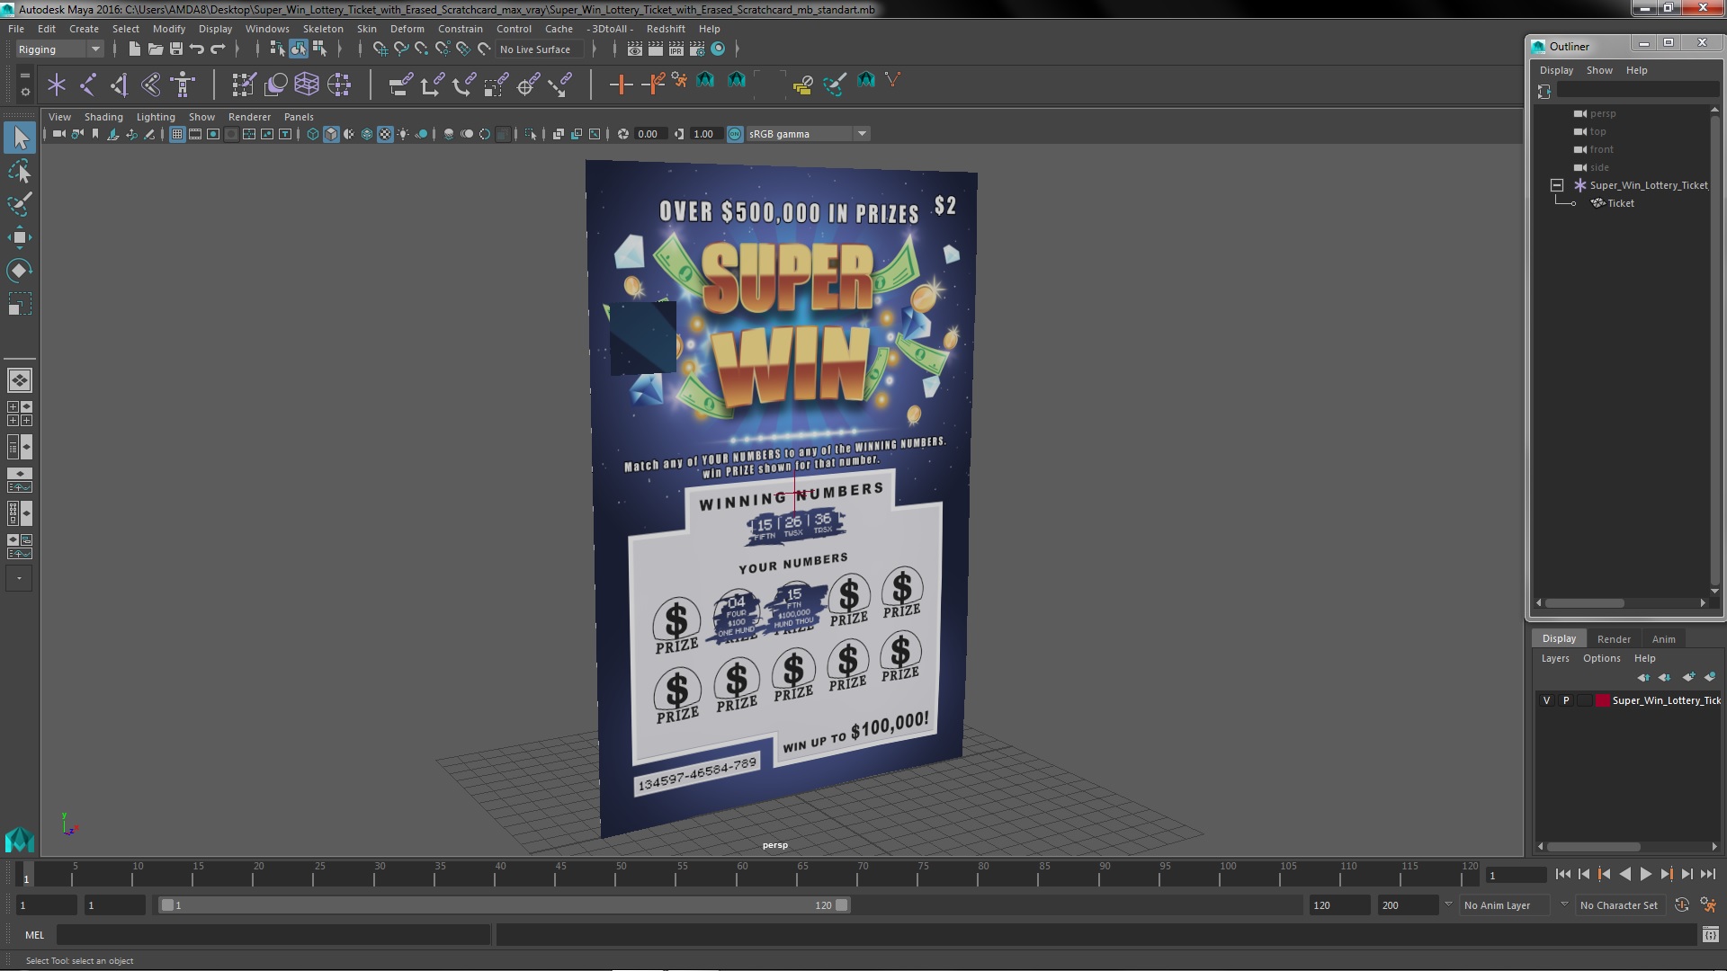Open the Skeleton menu
This screenshot has height=971, width=1727.
tap(323, 29)
